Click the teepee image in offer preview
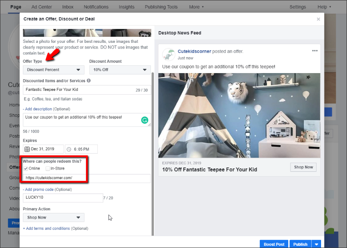The height and width of the screenshot is (248, 347). click(239, 116)
